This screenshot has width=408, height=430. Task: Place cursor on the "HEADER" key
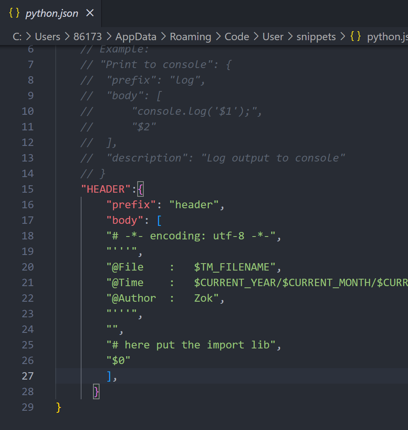106,189
